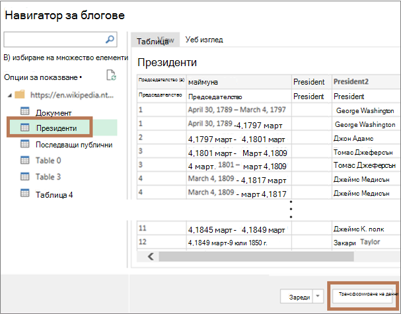Screen dimensions: 401x314
Task: Click the Зареди button
Action: click(x=297, y=296)
